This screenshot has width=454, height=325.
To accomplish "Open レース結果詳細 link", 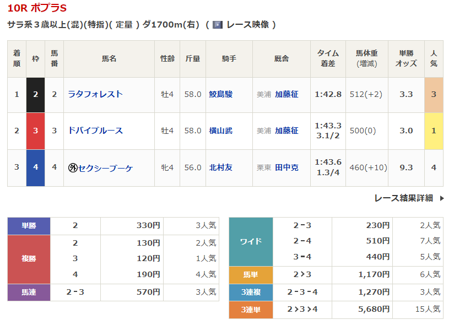I will point(404,198).
